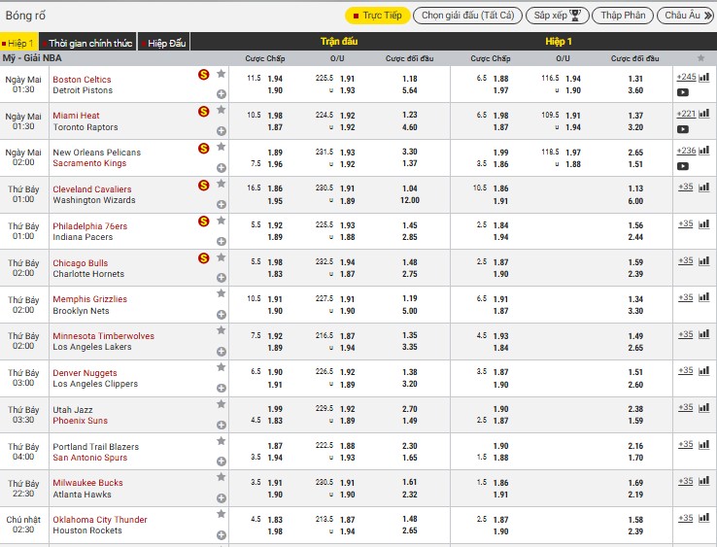The width and height of the screenshot is (717, 547).
Task: Open bar chart for Chicago Bulls match
Action: [x=704, y=260]
